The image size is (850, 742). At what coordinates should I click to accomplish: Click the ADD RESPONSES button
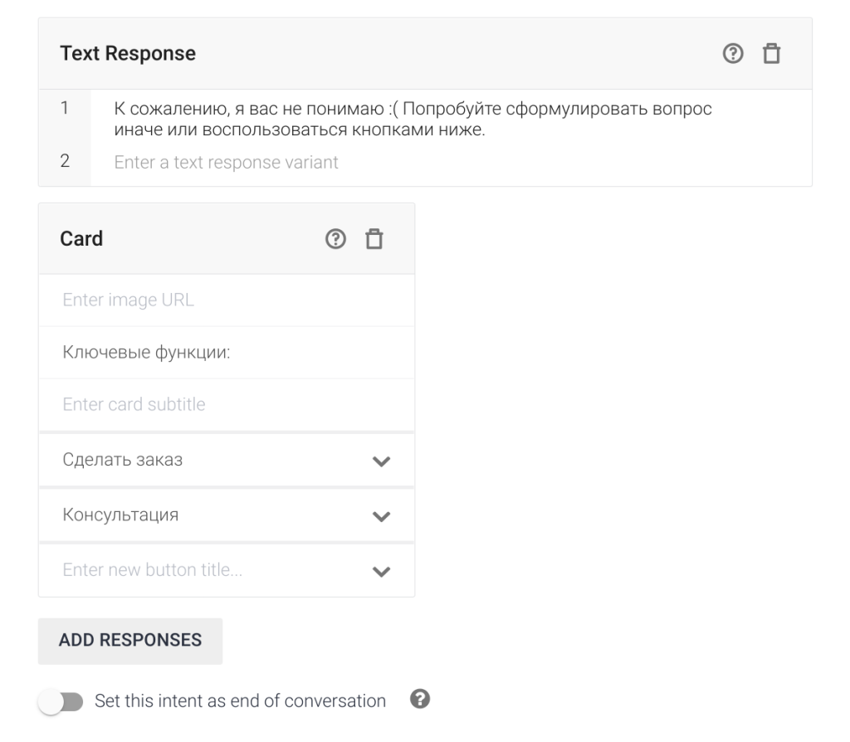click(x=130, y=641)
